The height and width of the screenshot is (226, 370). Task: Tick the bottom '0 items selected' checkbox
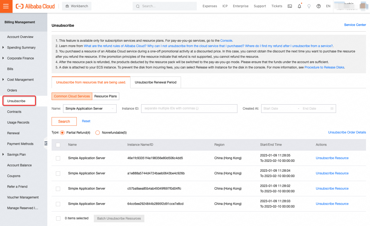[58, 219]
